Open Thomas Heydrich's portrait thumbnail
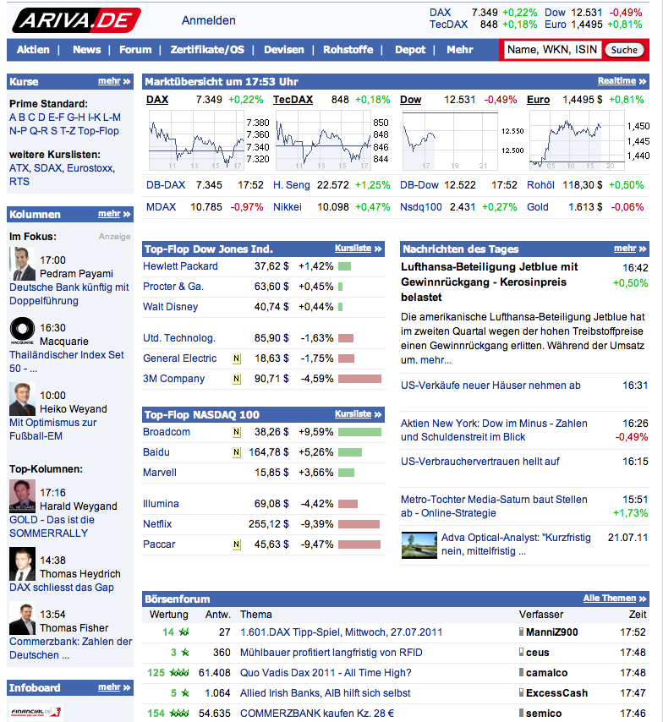663x722 pixels. tap(22, 564)
